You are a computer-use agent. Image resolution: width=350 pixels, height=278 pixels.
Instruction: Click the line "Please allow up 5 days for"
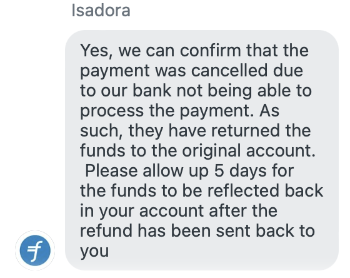[189, 171]
